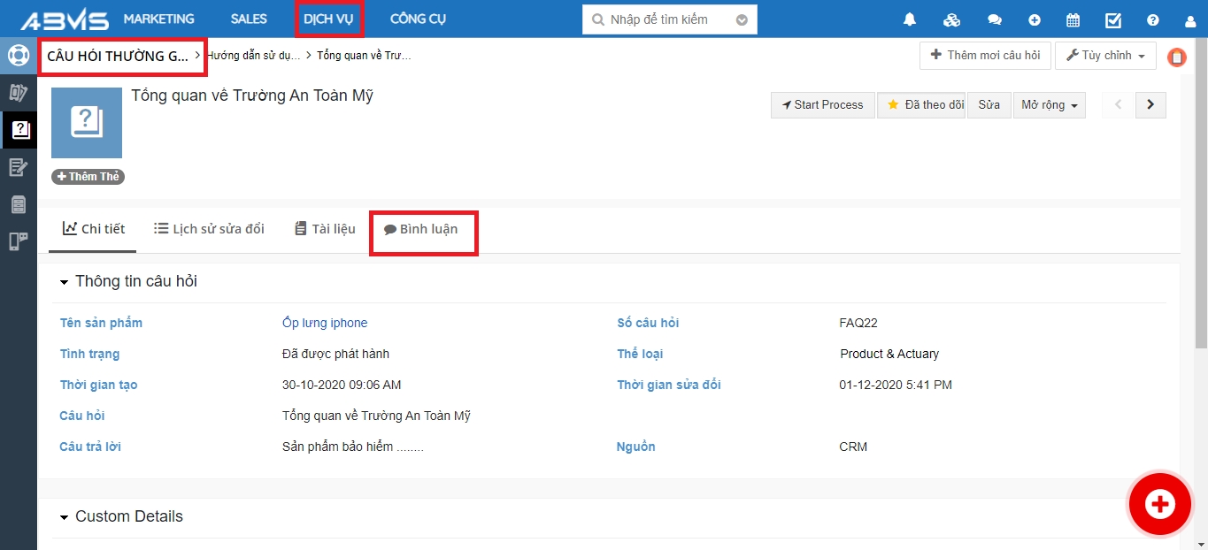Open the FAQ book icon in left sidebar
Viewport: 1208px width, 550px height.
click(19, 130)
